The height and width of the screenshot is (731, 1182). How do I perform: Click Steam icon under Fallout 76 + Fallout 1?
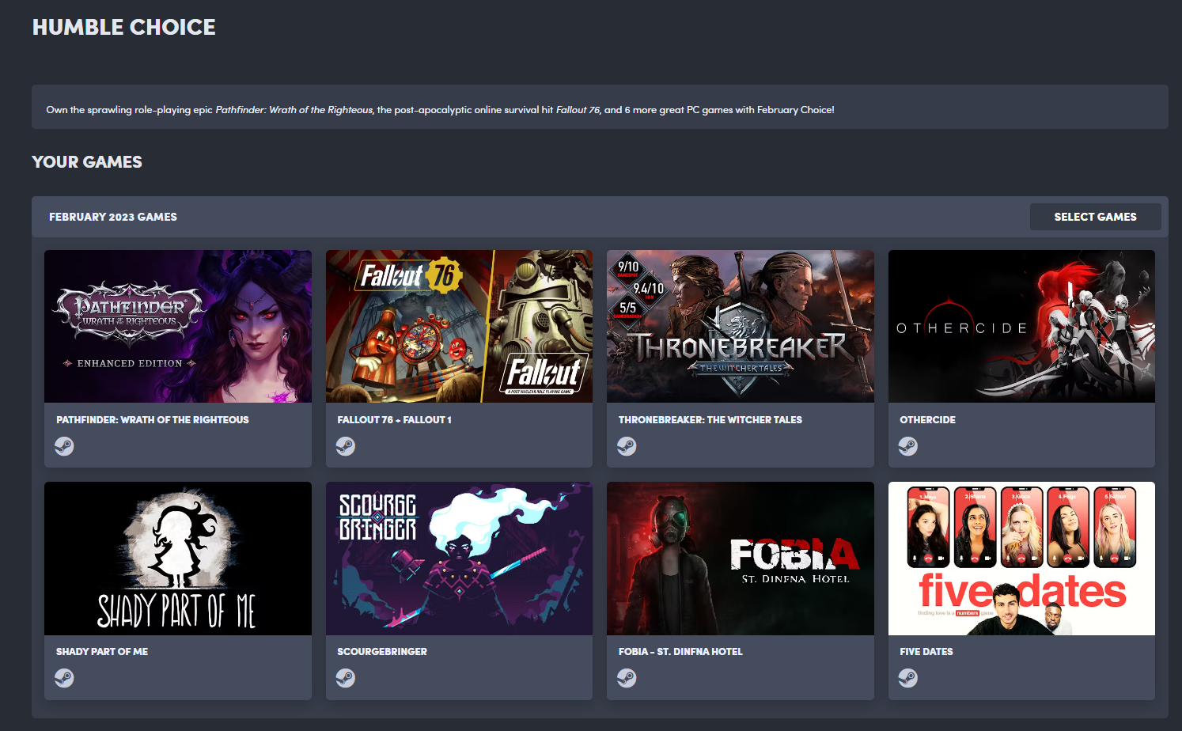(346, 446)
